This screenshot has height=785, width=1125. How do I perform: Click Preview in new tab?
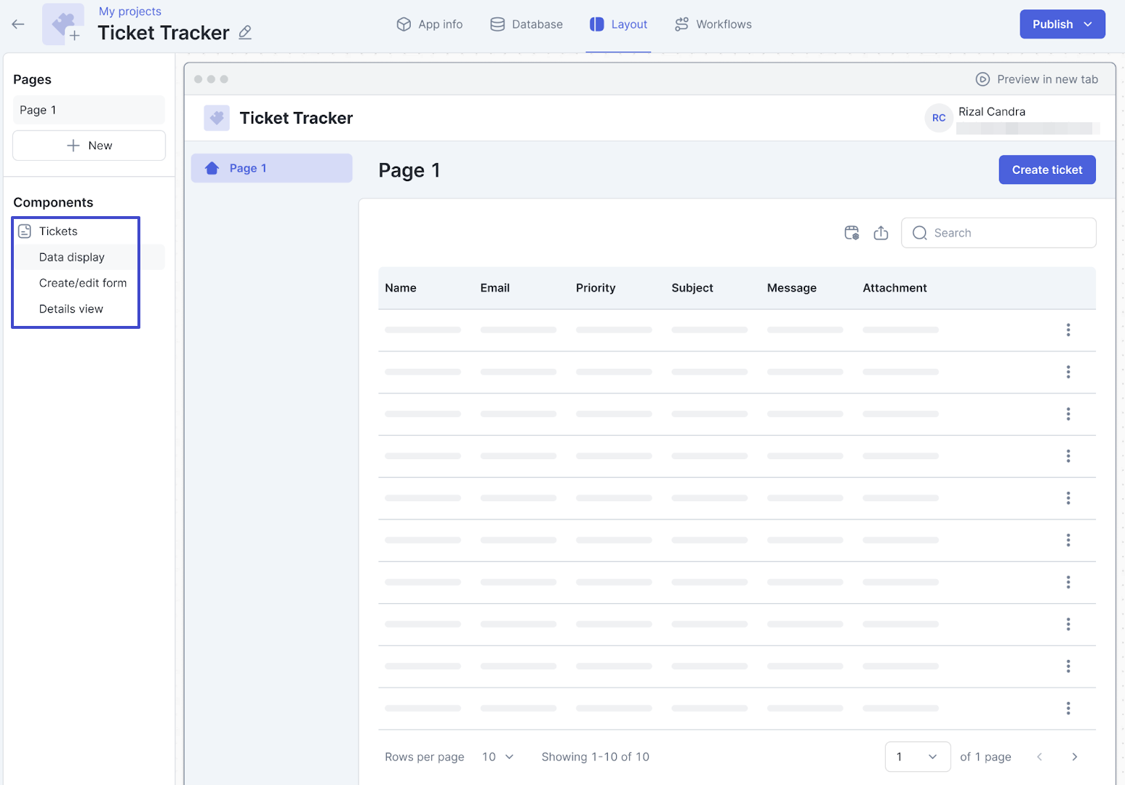[x=1037, y=79]
